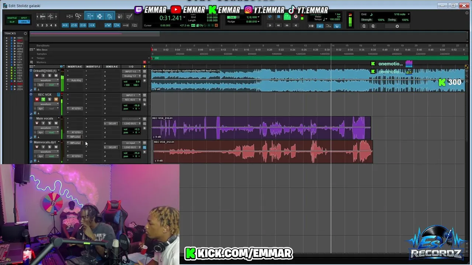Toggle Insertion Follows Playback button
Screen dimensions: 472x265
(x=92, y=25)
